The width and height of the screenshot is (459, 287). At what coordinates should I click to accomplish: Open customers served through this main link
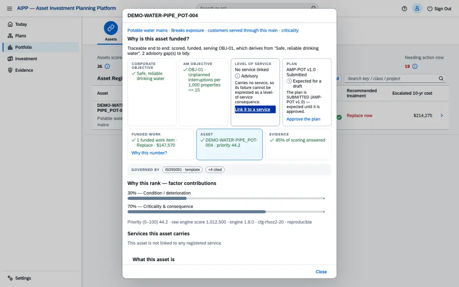(x=243, y=31)
